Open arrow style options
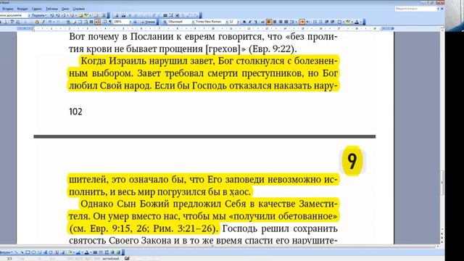The width and height of the screenshot is (464, 261). point(107,252)
